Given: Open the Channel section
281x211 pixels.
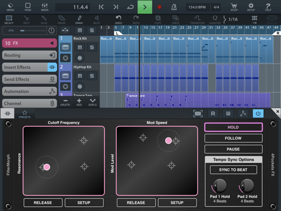Looking at the screenshot, I should (30, 103).
